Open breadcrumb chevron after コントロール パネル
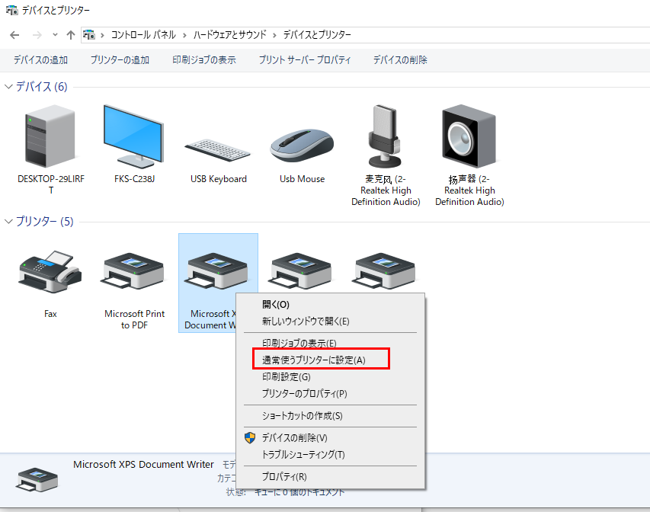Viewport: 650px width, 512px height. coord(184,35)
